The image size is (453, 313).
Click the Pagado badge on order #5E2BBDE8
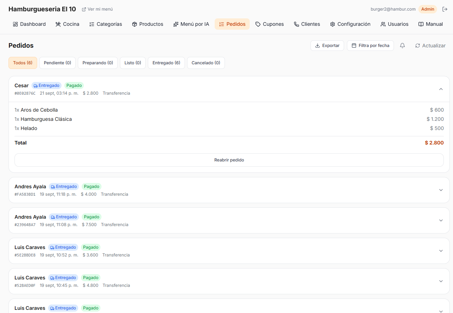91,247
